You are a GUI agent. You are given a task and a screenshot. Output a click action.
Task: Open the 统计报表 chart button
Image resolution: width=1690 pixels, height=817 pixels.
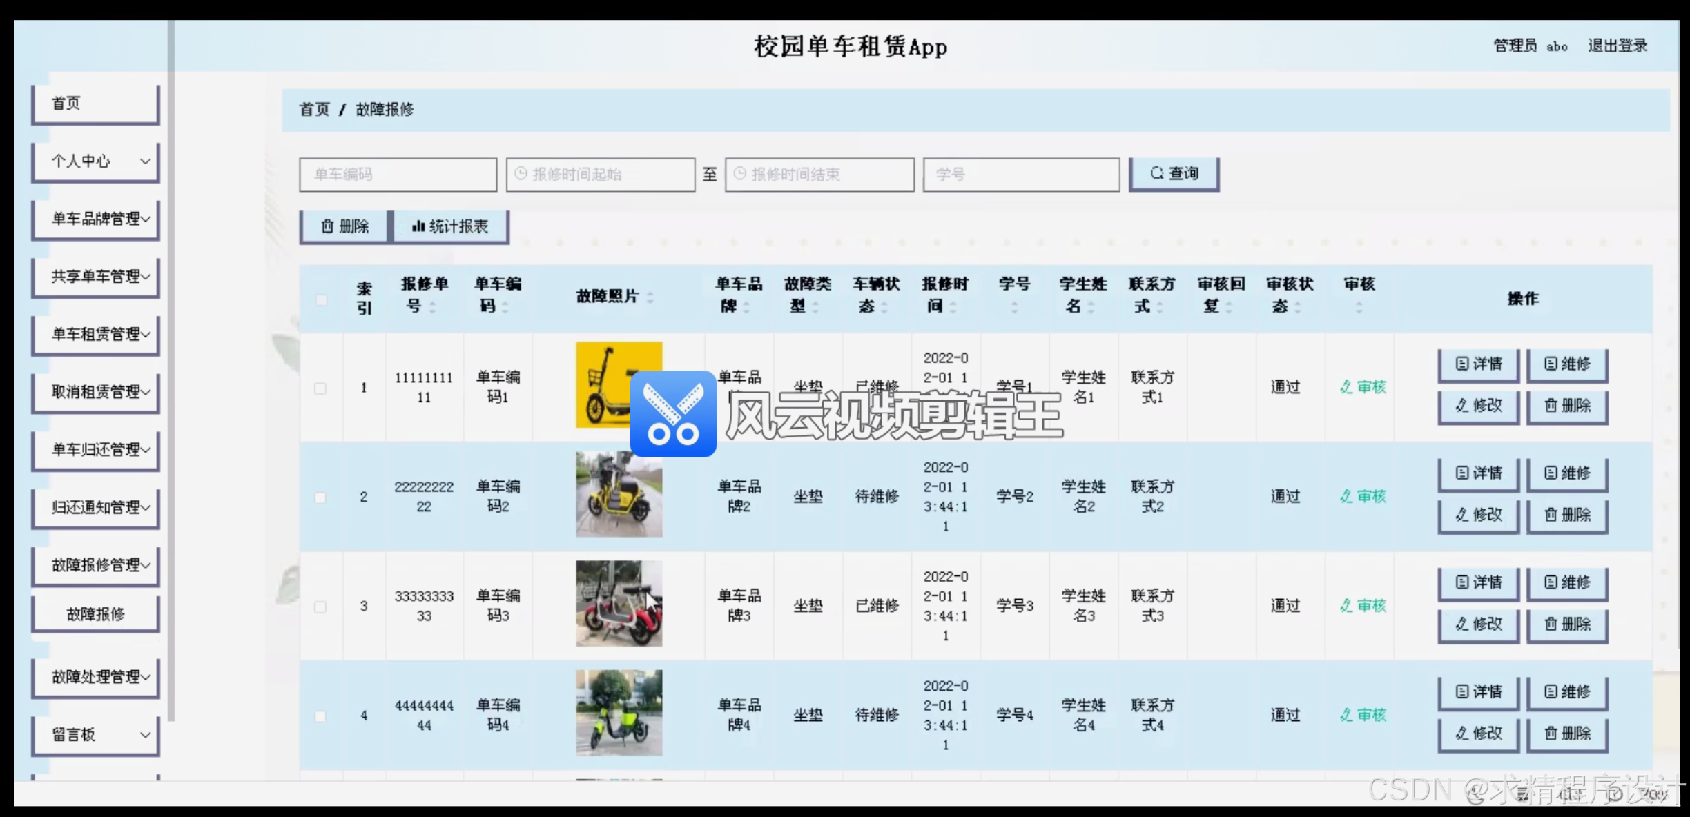451,226
